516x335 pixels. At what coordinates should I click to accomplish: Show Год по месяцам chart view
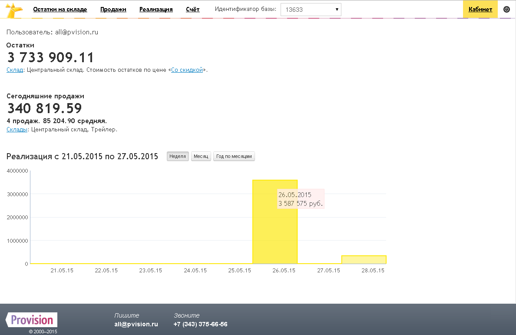pyautogui.click(x=234, y=157)
